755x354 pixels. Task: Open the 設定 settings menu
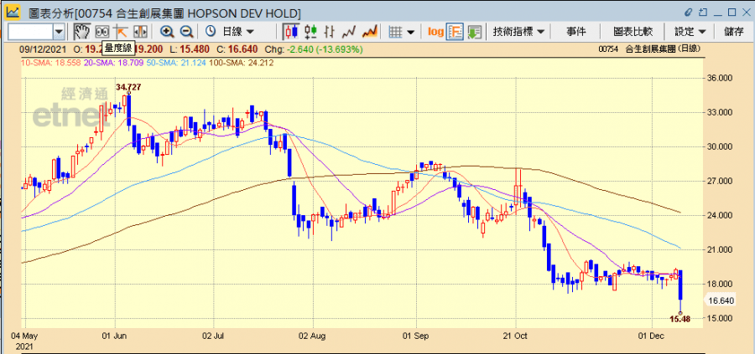pyautogui.click(x=689, y=31)
